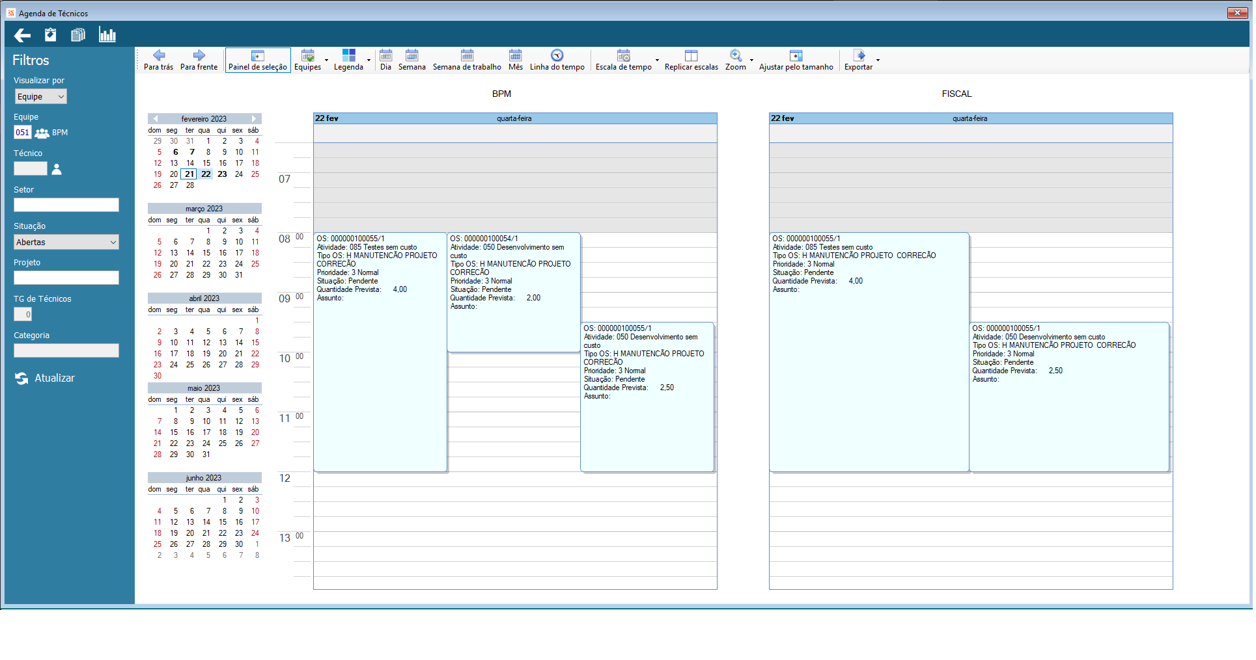1256x660 pixels.
Task: Switch to Semana view
Action: pos(412,60)
